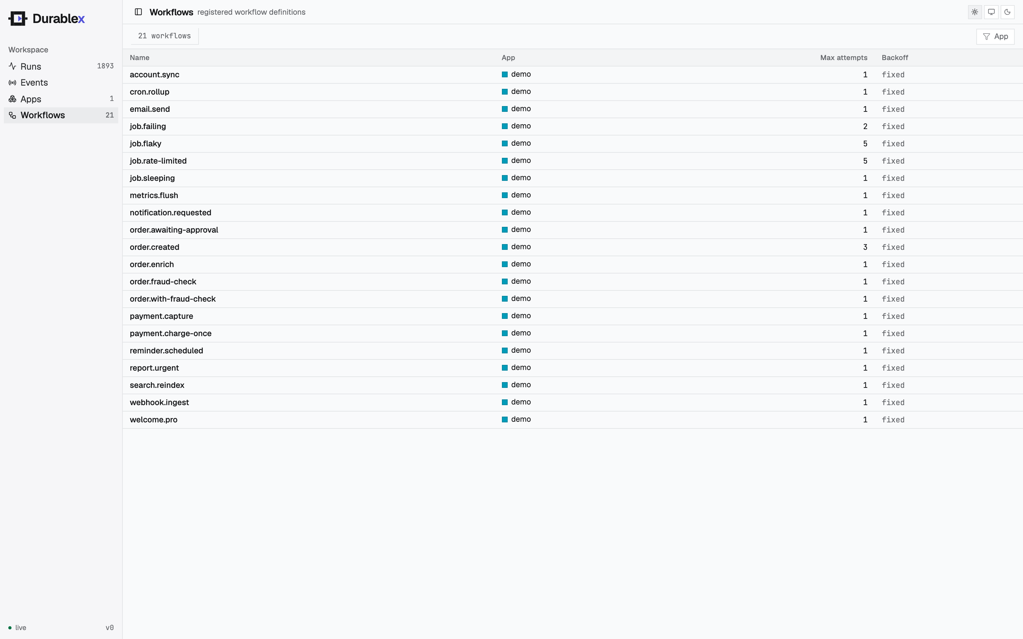Switch to dark theme moon icon
This screenshot has width=1023, height=639.
[x=1007, y=12]
